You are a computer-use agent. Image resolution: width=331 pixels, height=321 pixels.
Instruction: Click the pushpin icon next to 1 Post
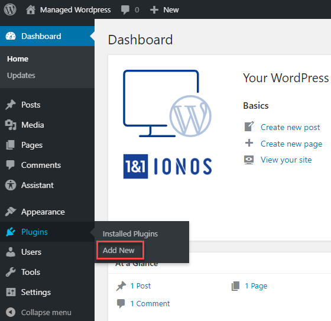tap(121, 286)
